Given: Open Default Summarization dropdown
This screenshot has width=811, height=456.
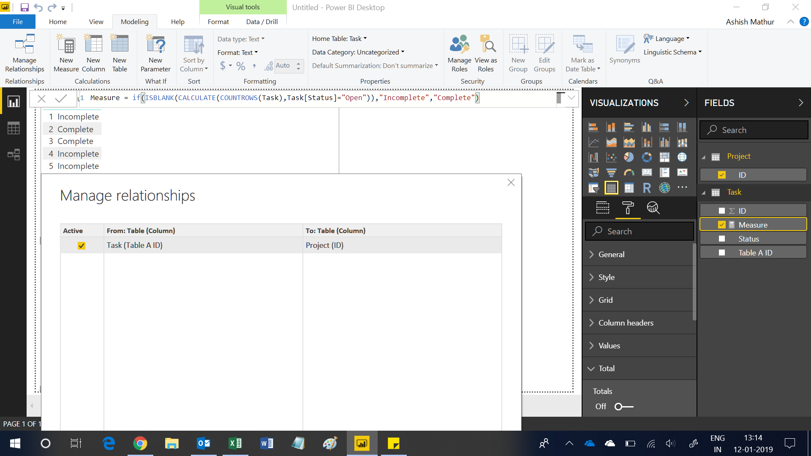Looking at the screenshot, I should (375, 65).
